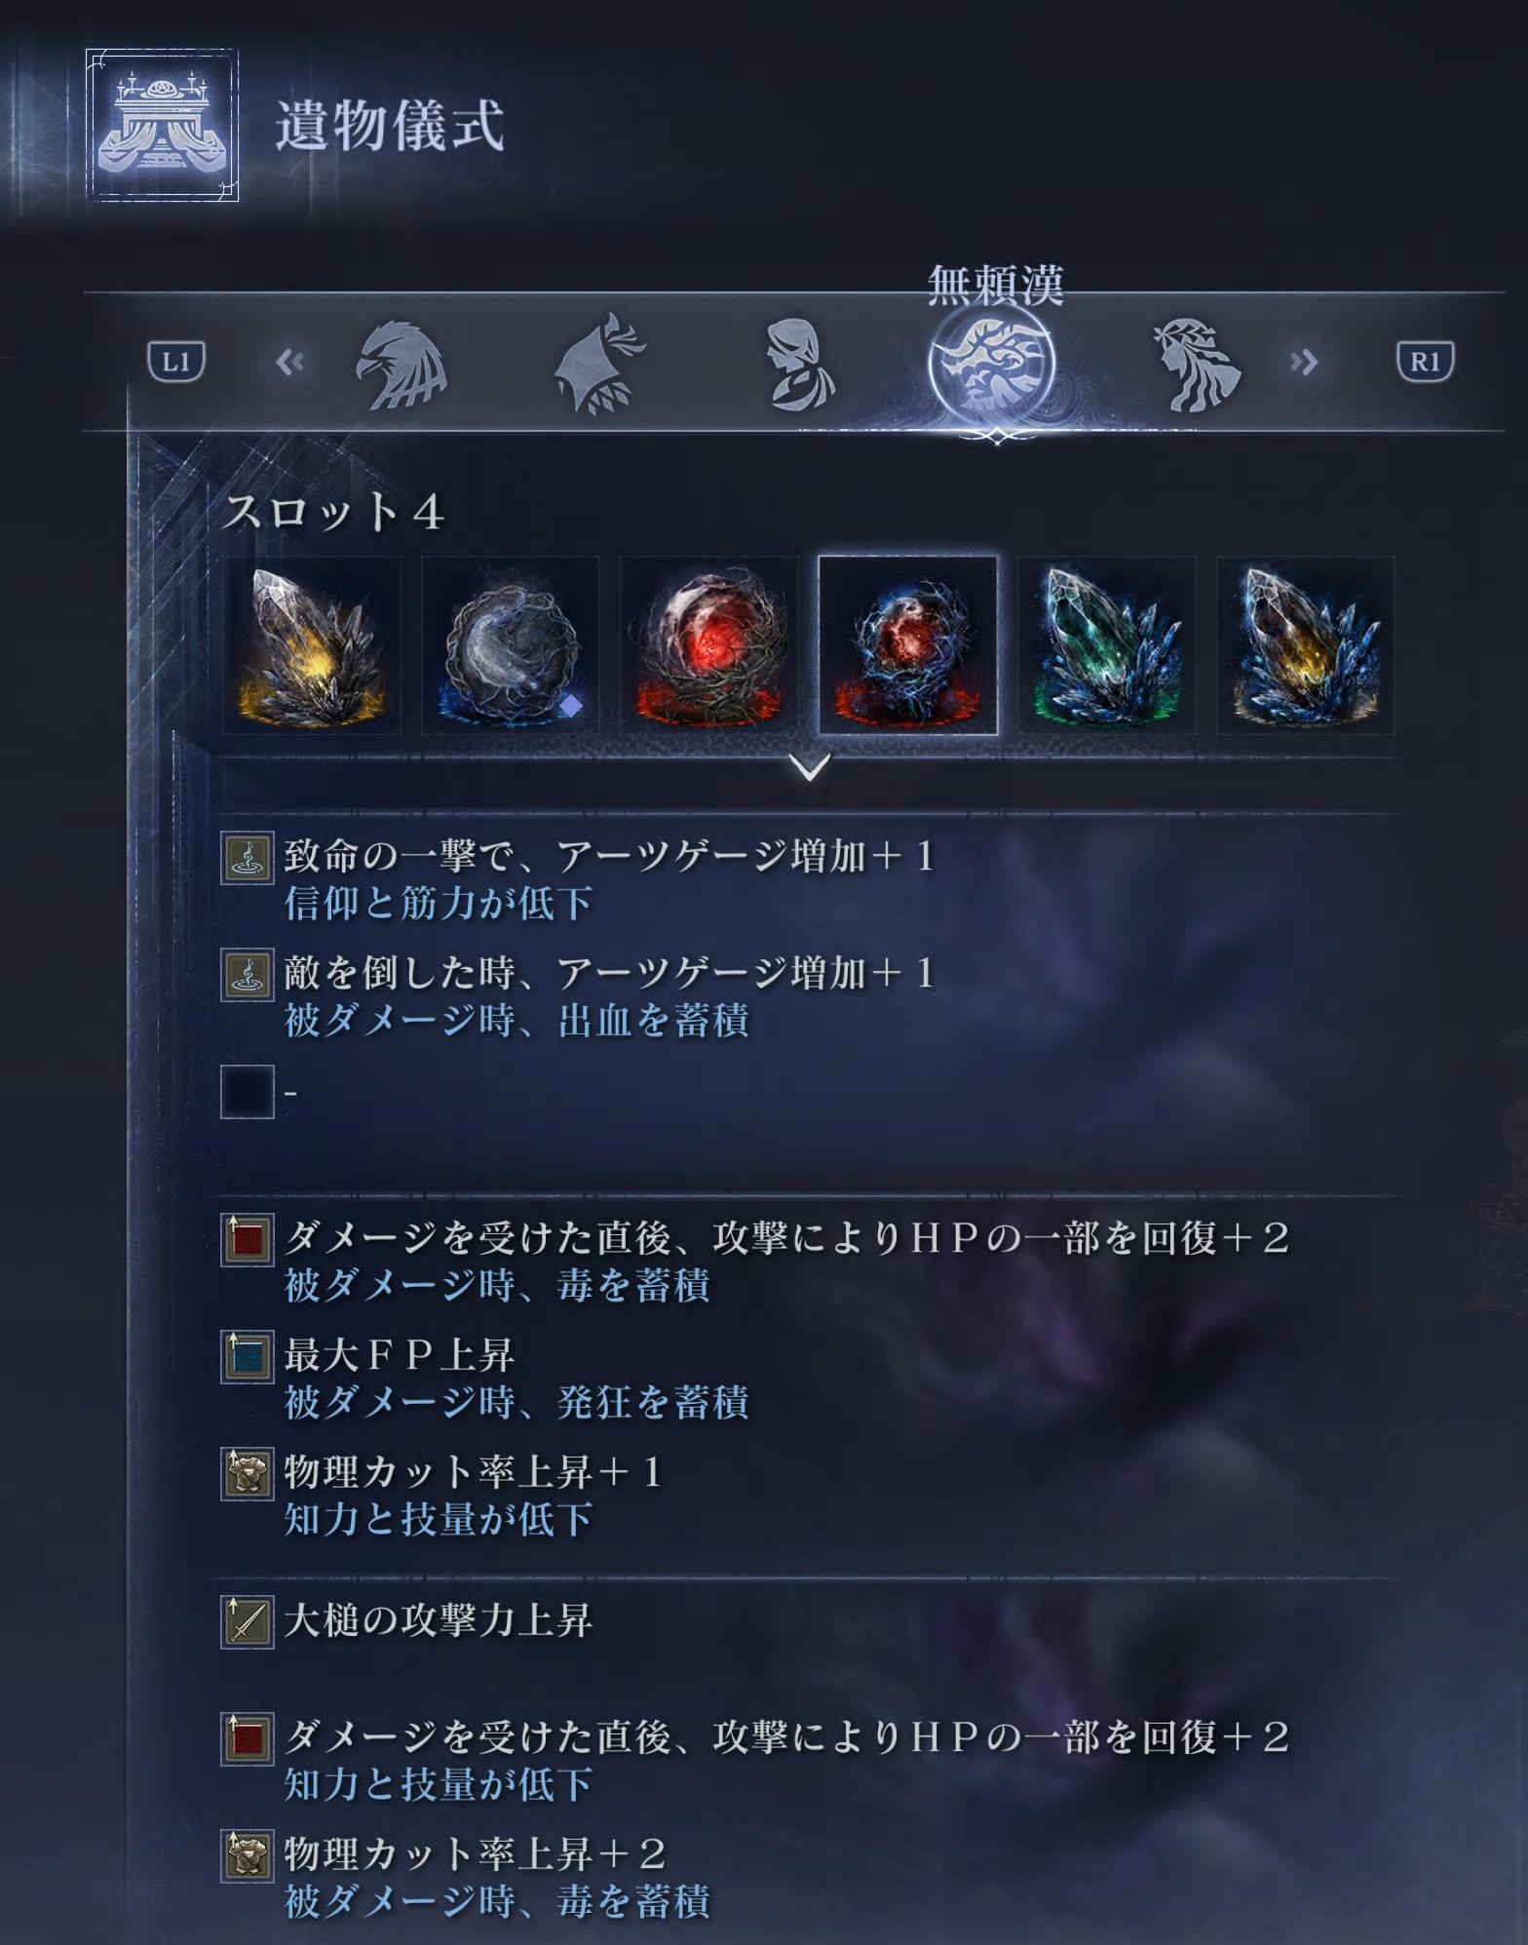Click the empty third effect slot

(x=248, y=1092)
